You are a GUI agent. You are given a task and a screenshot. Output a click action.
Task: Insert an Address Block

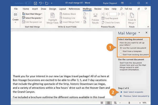coord(68,14)
